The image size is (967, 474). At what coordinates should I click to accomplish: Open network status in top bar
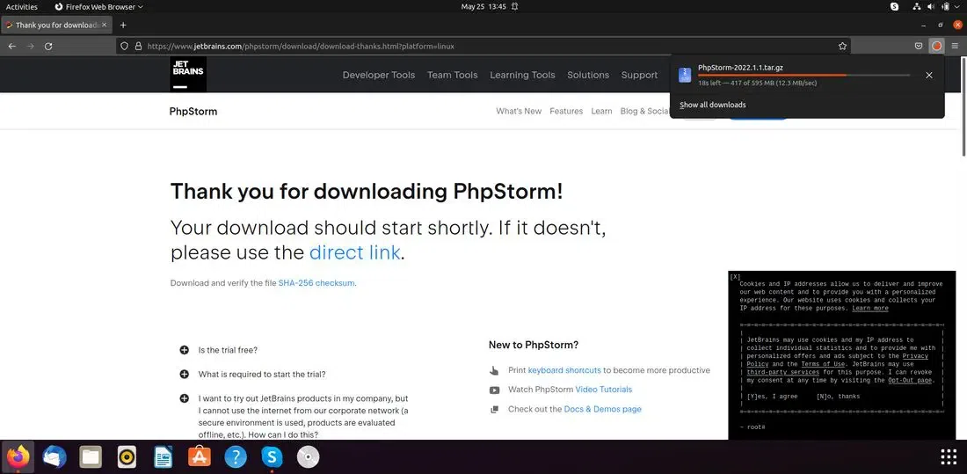pyautogui.click(x=916, y=7)
